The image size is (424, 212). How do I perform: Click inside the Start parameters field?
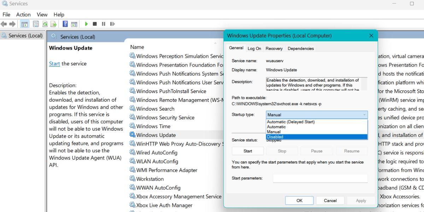[320, 178]
